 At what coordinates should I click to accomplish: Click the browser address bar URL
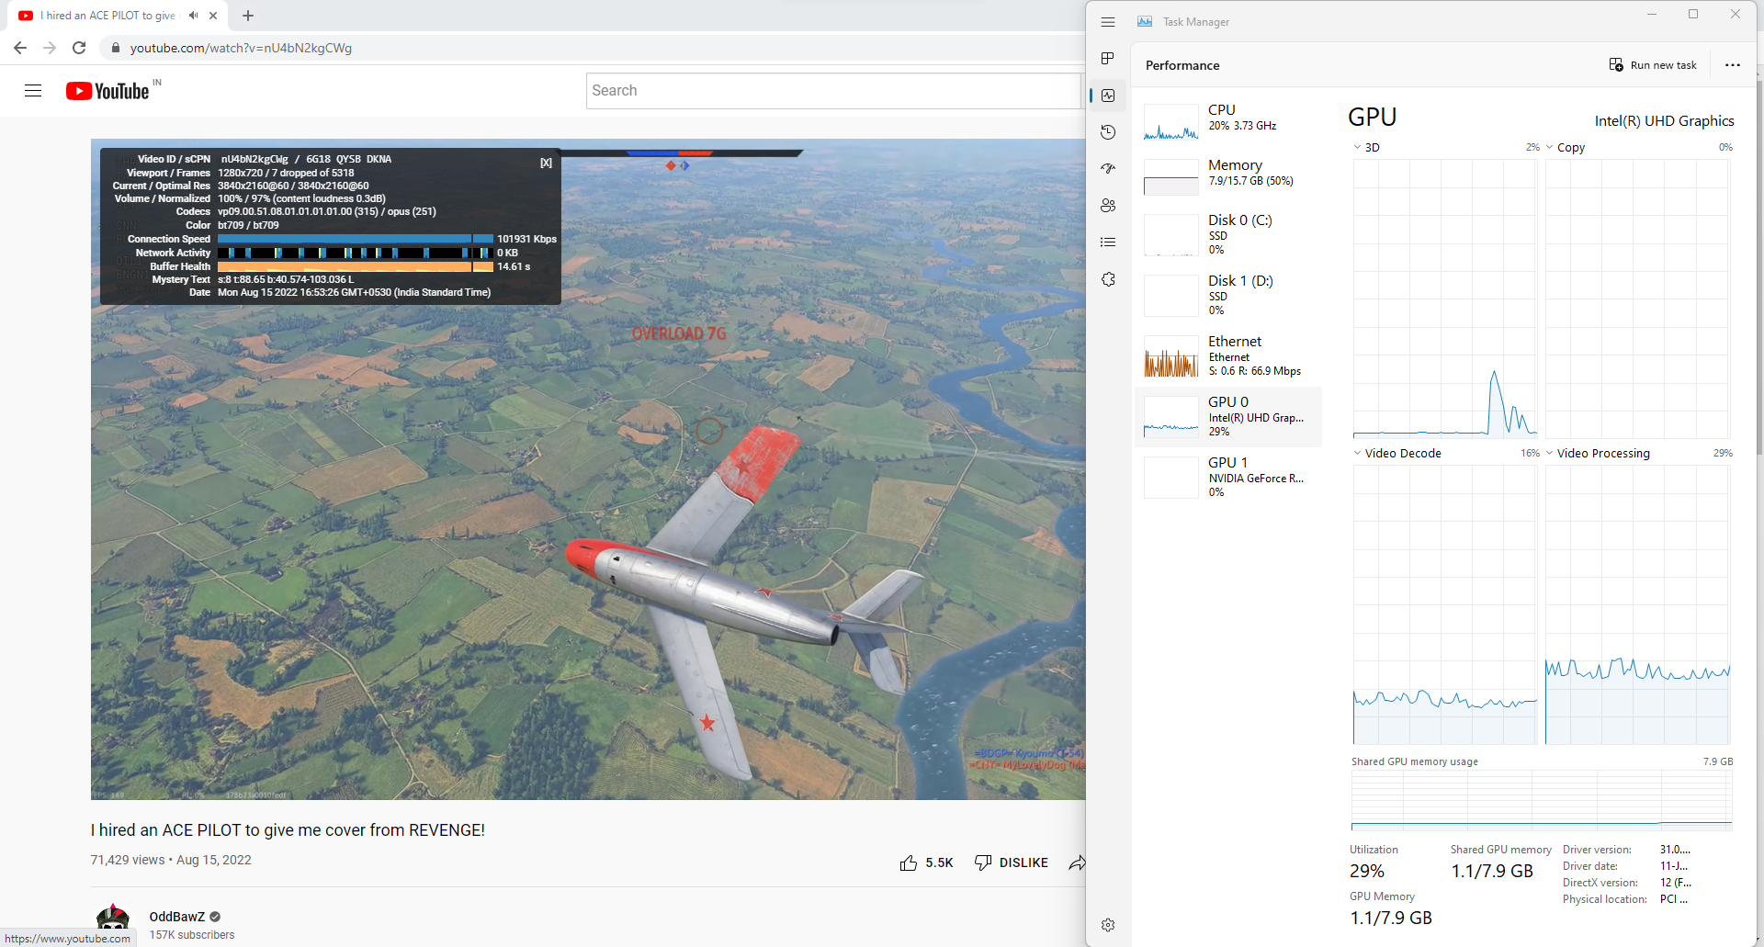click(x=241, y=48)
